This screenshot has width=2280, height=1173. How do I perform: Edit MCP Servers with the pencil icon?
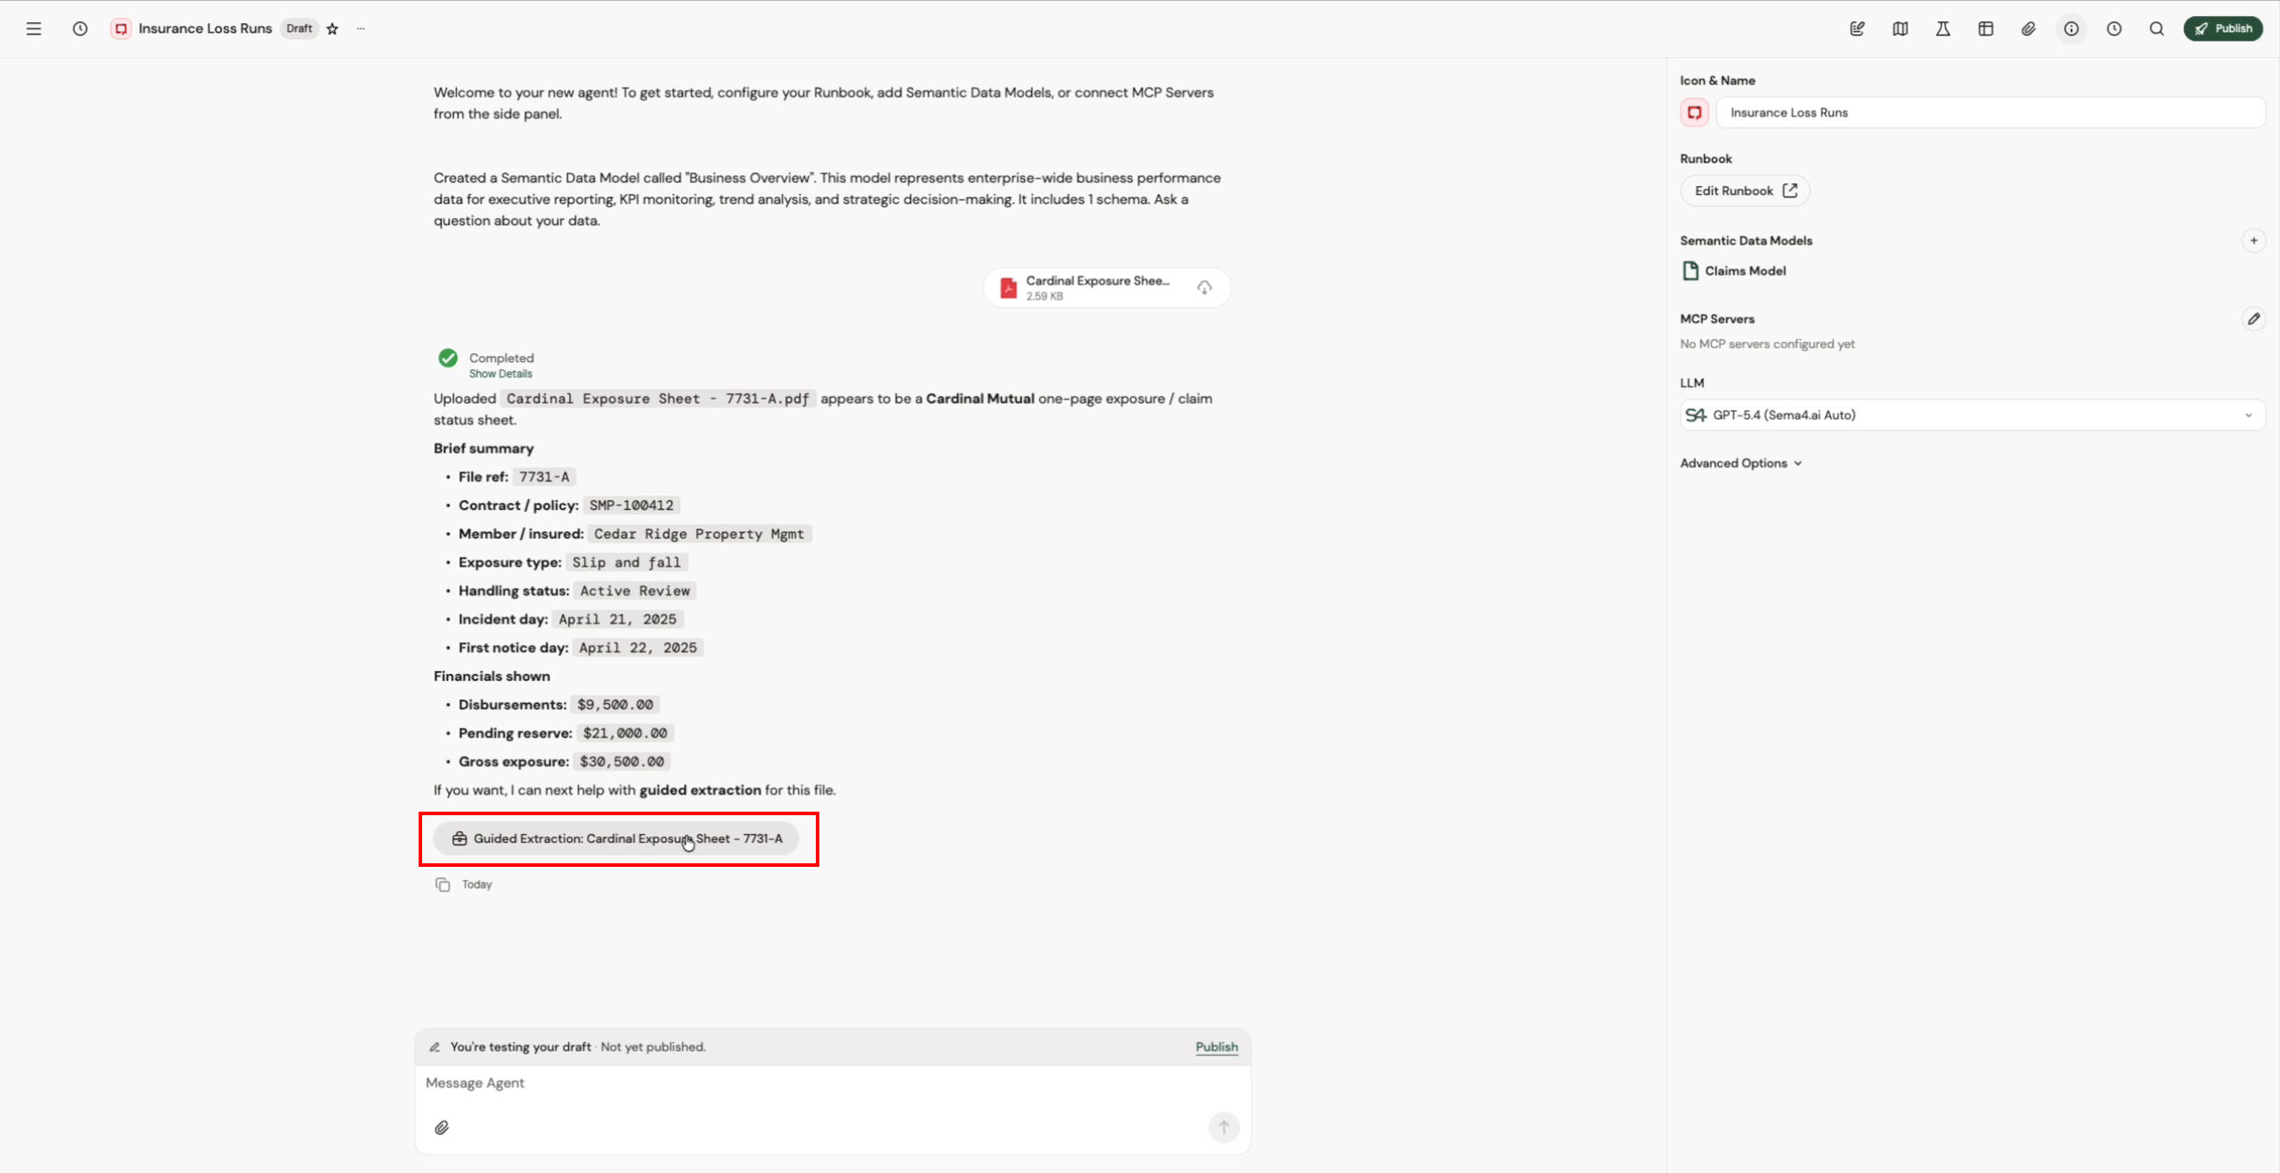point(2253,319)
